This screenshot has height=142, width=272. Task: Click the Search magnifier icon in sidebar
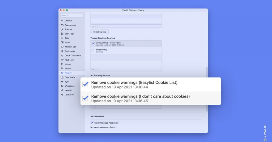click(62, 69)
